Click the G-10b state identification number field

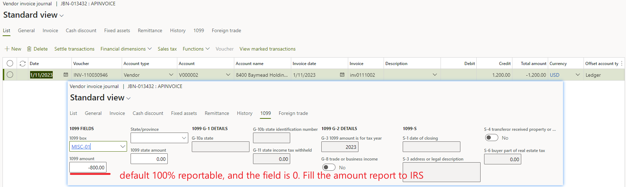(271, 138)
